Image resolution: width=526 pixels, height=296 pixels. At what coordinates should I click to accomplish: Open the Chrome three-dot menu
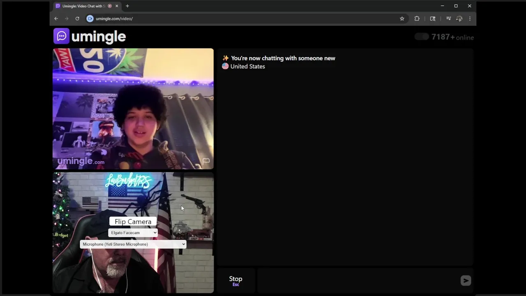[470, 18]
